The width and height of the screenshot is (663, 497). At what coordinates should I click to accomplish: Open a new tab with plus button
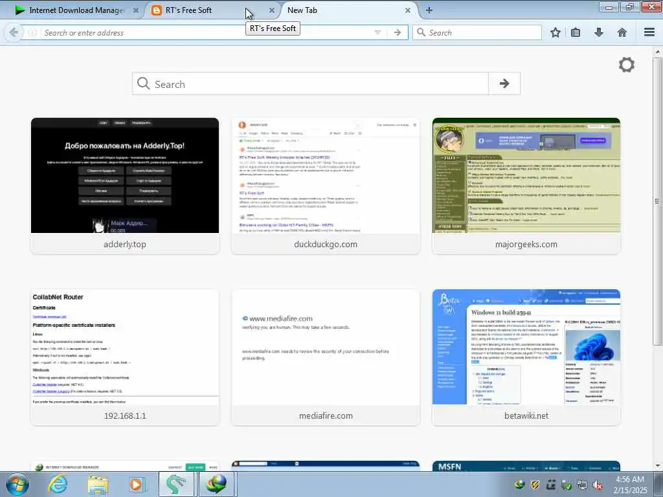pyautogui.click(x=429, y=10)
